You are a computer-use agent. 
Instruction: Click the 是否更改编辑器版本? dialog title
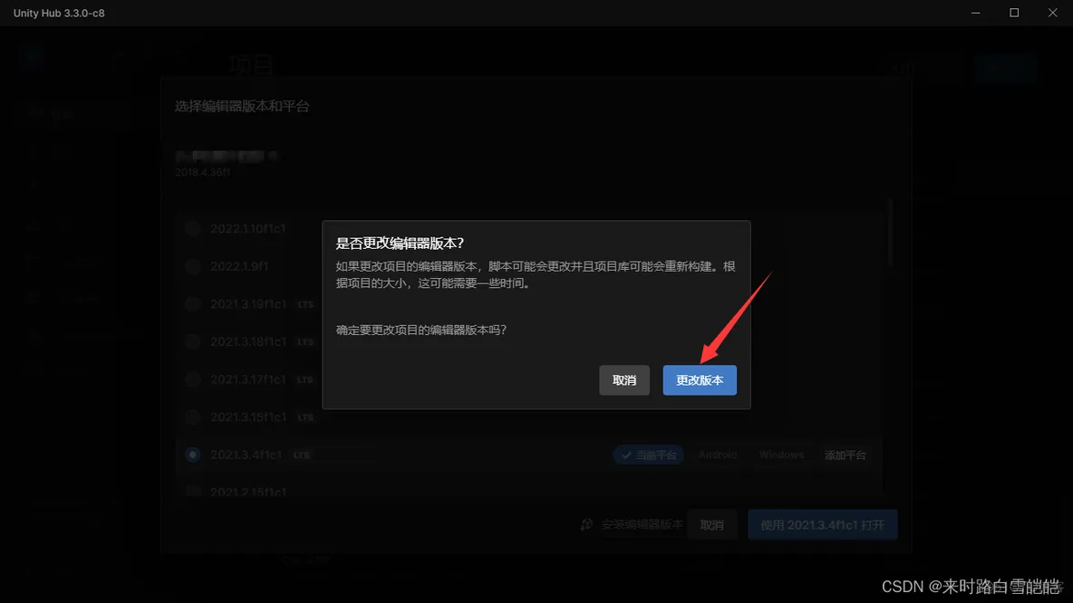[400, 244]
